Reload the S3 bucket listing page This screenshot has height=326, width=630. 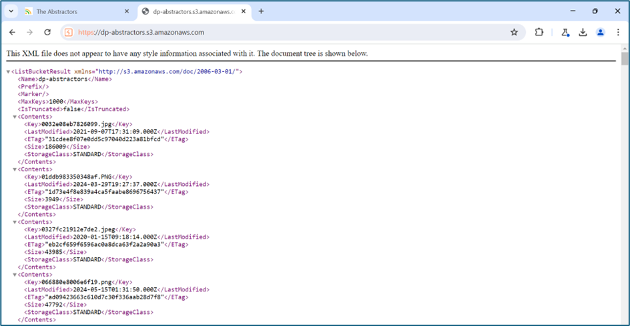click(47, 33)
